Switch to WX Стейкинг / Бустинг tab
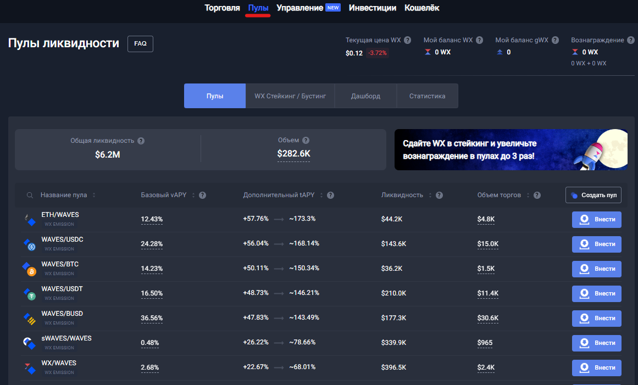Screen dimensions: 638x385 tap(290, 96)
